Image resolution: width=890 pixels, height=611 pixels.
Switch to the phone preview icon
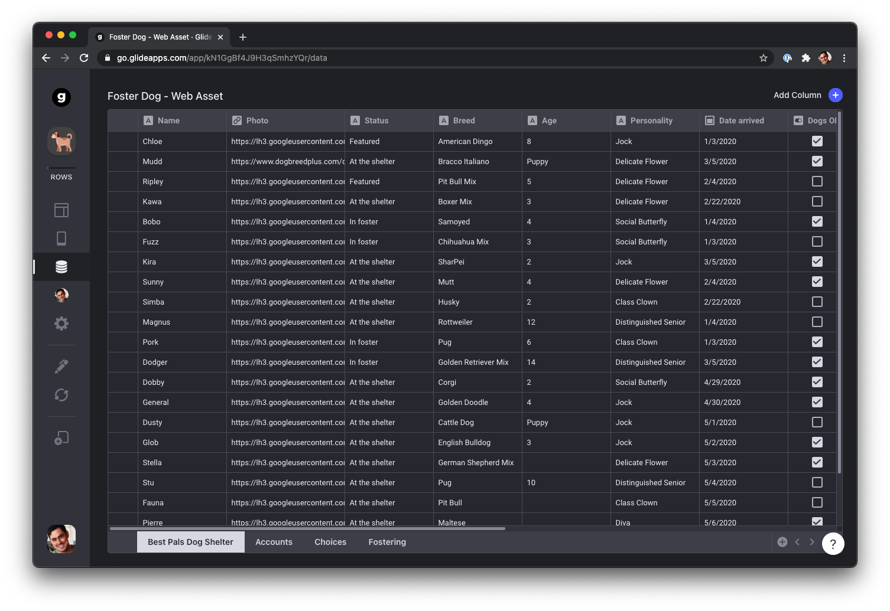click(61, 238)
